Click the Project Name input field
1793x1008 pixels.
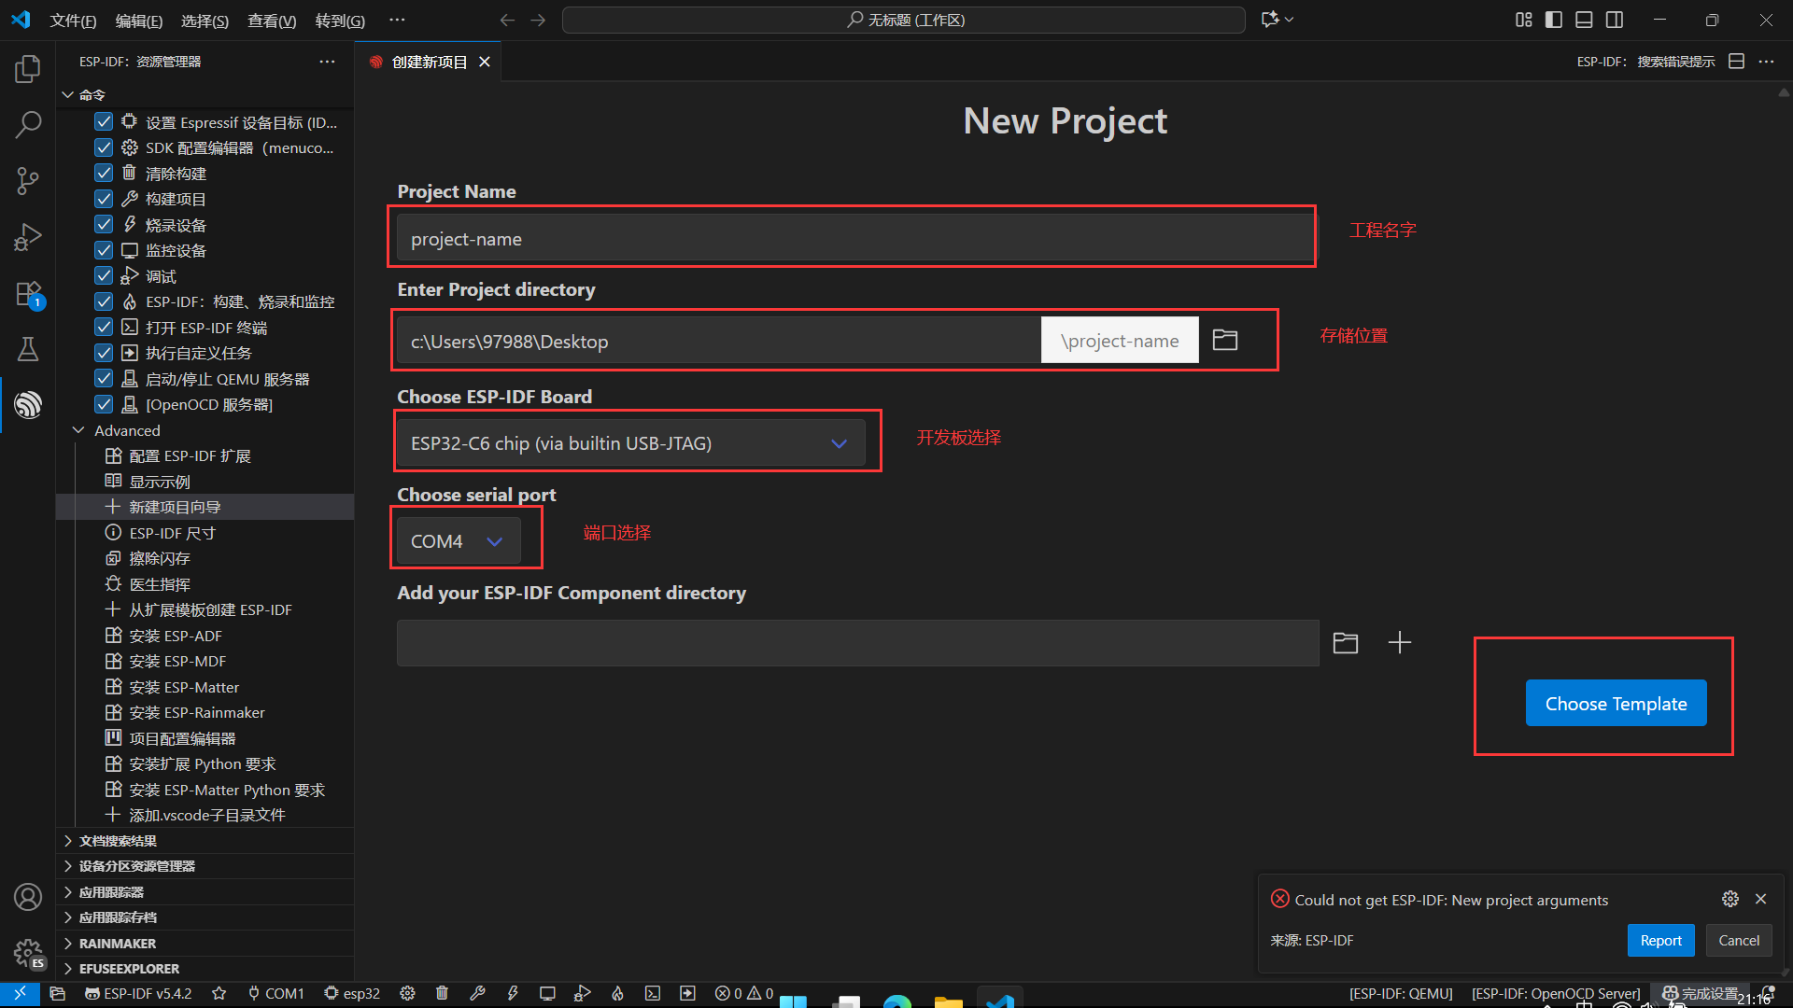855,238
